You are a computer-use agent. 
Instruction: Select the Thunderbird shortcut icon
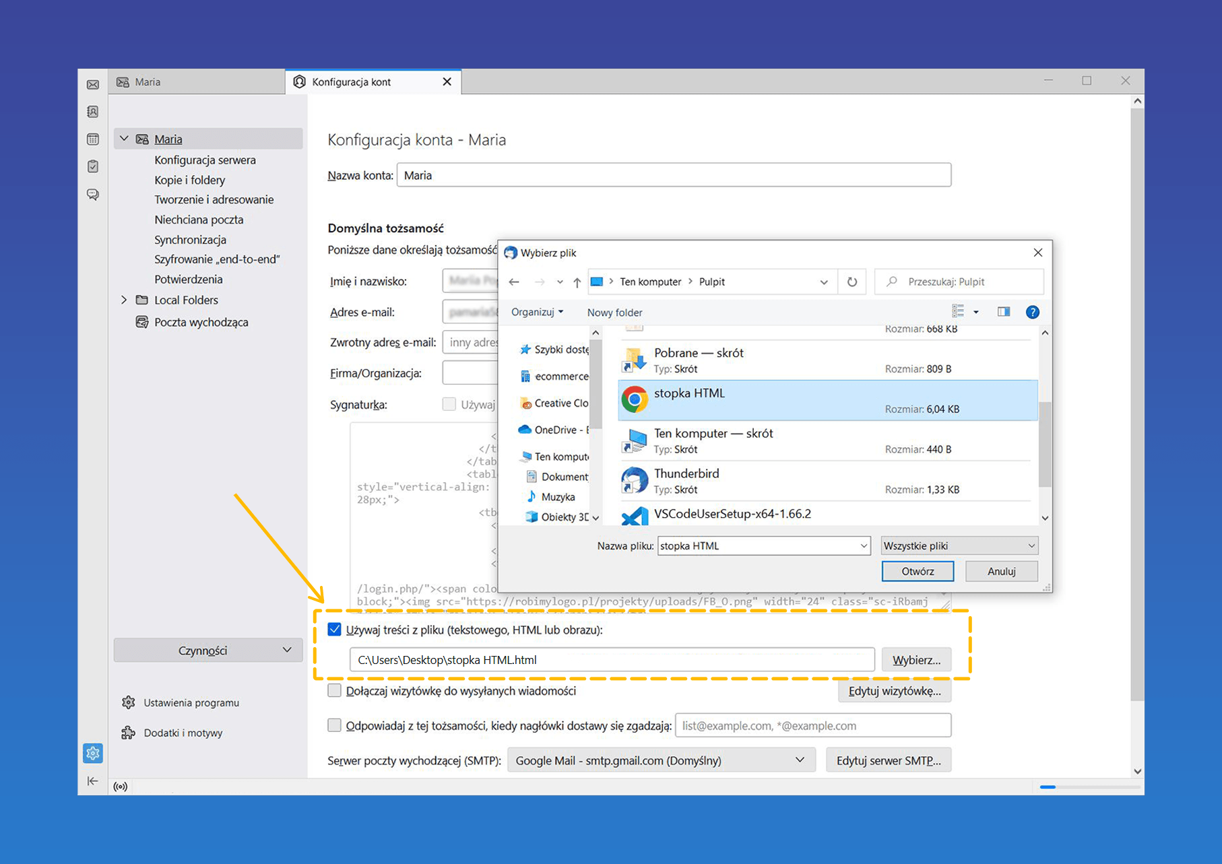pos(634,481)
